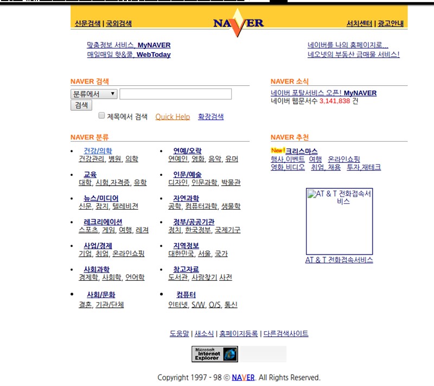434x386 pixels.
Task: Open the 투자,재테크 recommended link
Action: pyautogui.click(x=364, y=167)
